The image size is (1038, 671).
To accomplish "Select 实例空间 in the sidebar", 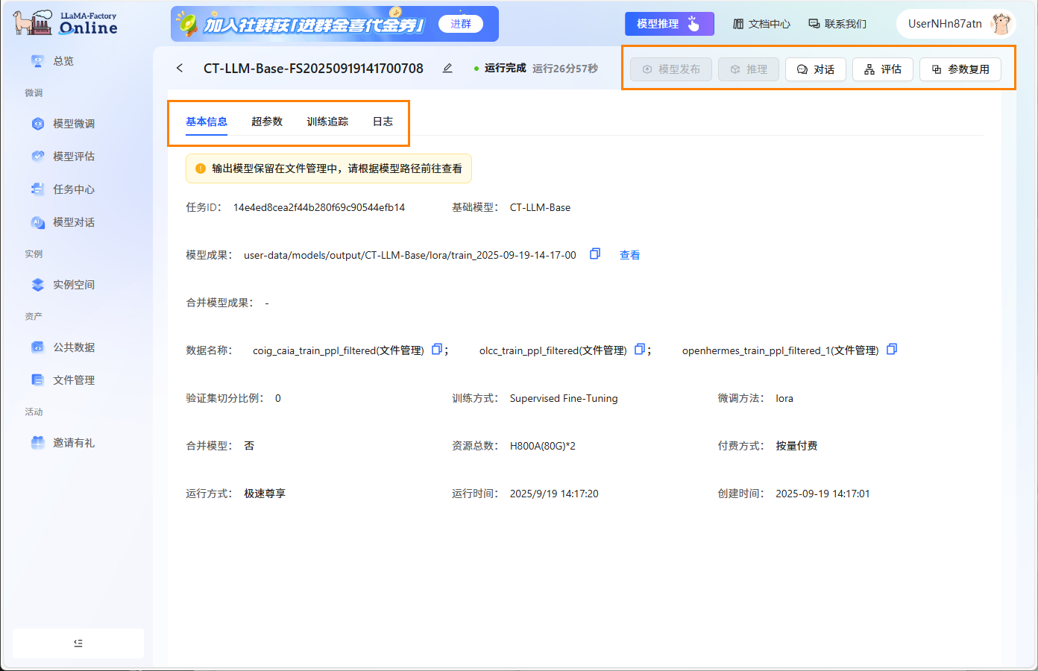I will [72, 284].
